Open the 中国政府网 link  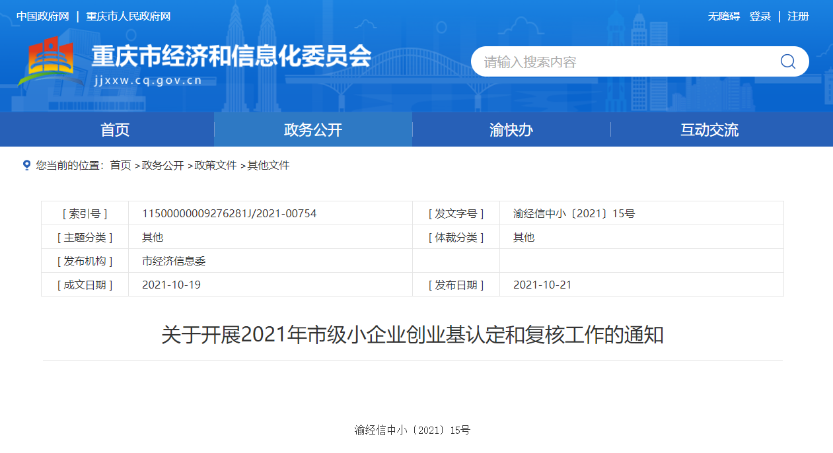43,17
